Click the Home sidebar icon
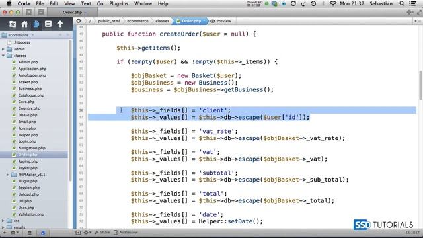The width and height of the screenshot is (423, 238). [24, 24]
